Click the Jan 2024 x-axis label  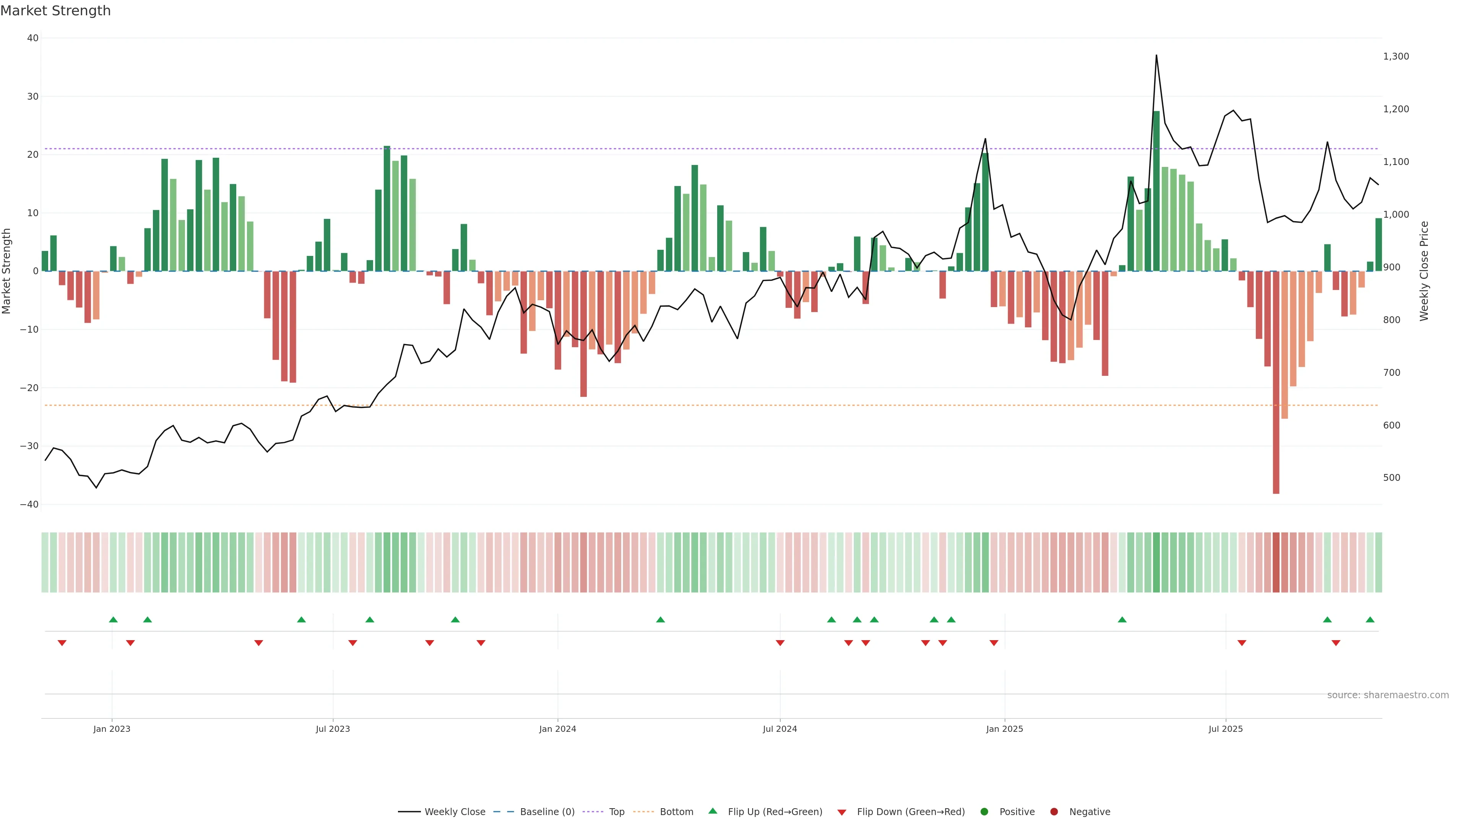point(557,729)
